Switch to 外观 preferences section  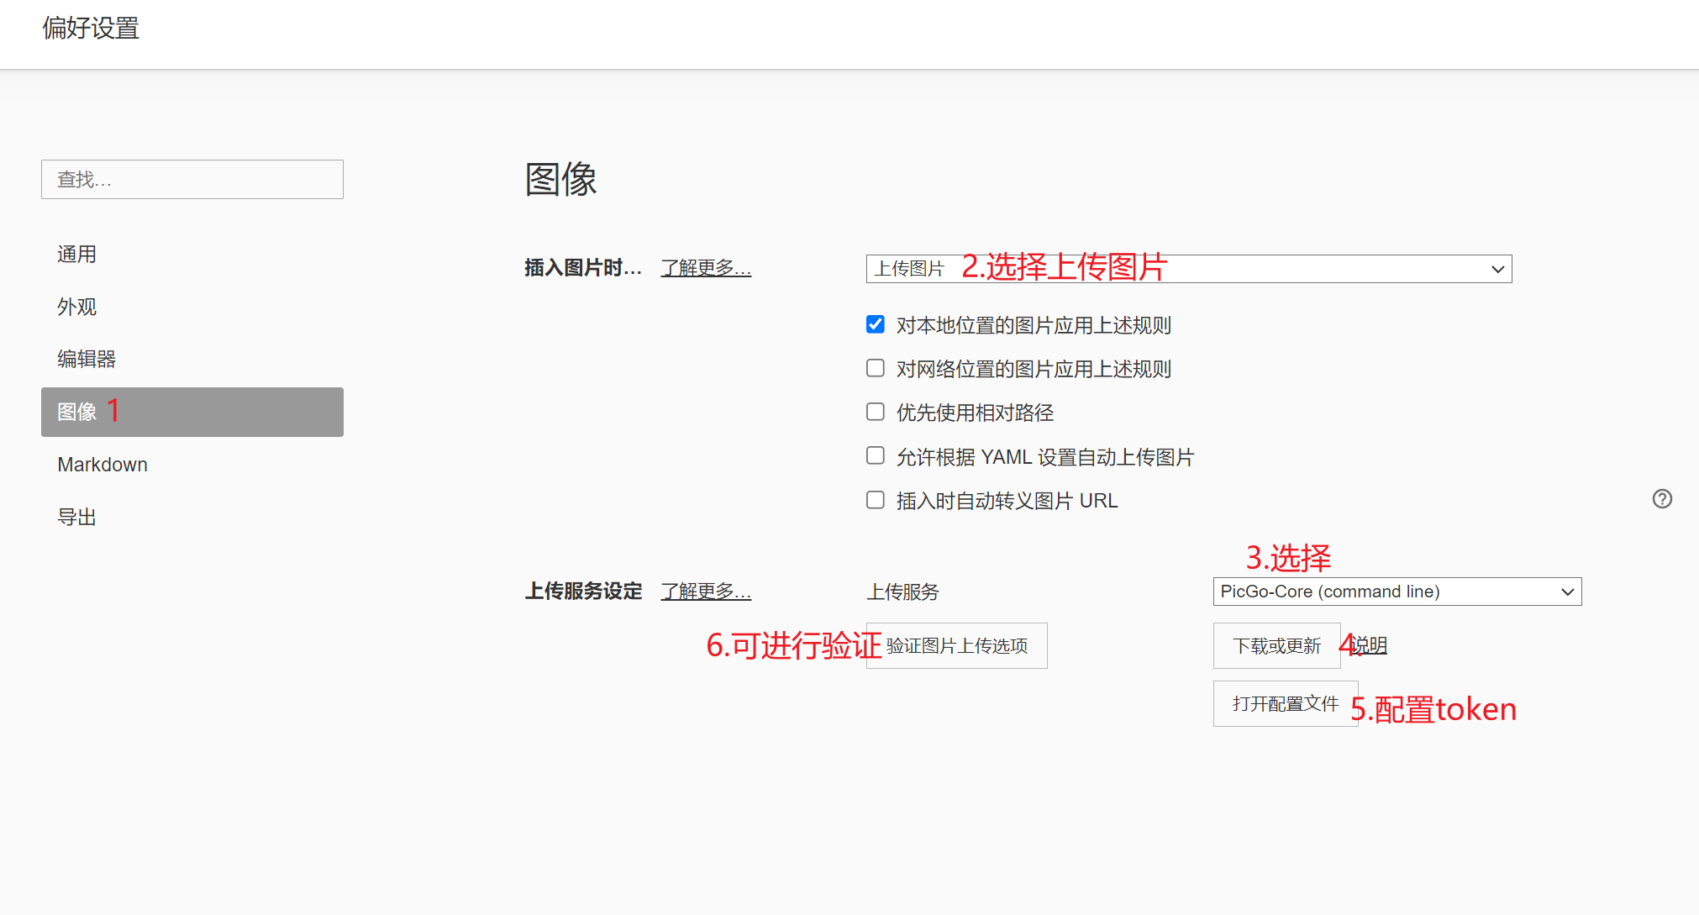coord(77,307)
